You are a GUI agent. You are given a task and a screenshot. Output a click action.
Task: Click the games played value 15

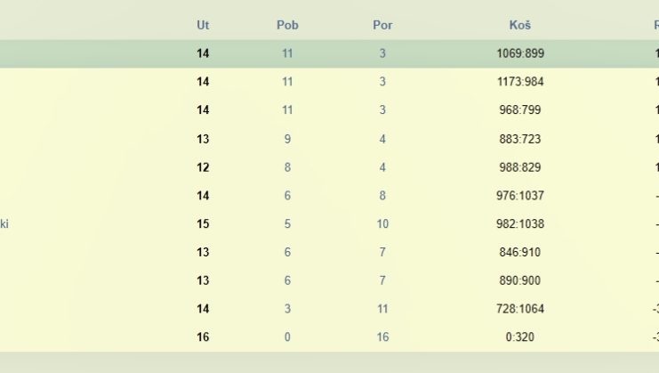[x=203, y=223]
